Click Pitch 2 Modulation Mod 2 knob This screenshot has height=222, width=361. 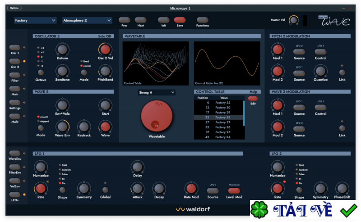(278, 71)
